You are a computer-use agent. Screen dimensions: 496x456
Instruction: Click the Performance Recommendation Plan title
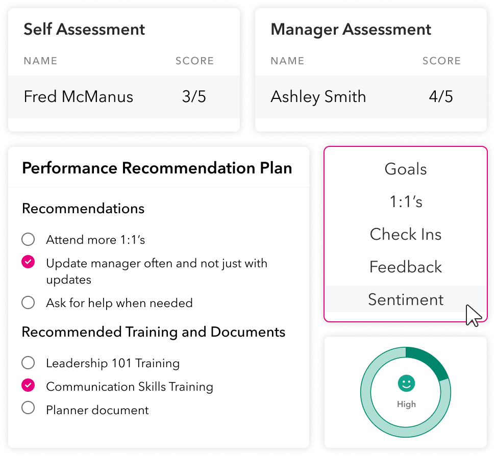pos(157,168)
